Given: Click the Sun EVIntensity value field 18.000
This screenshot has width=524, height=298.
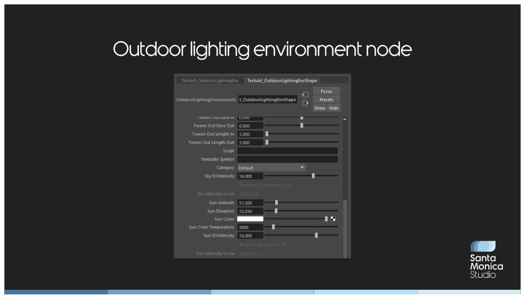Looking at the screenshot, I should 250,236.
